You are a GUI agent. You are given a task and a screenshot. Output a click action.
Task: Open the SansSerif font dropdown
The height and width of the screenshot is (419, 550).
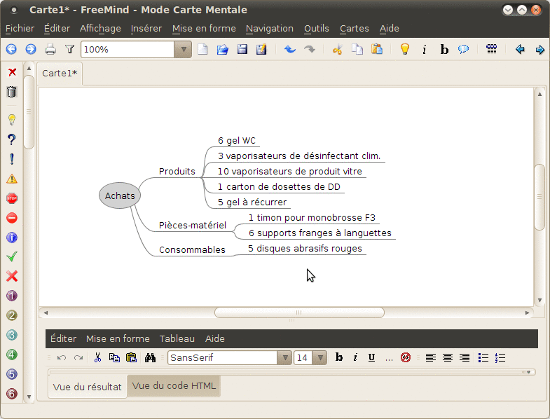click(285, 357)
